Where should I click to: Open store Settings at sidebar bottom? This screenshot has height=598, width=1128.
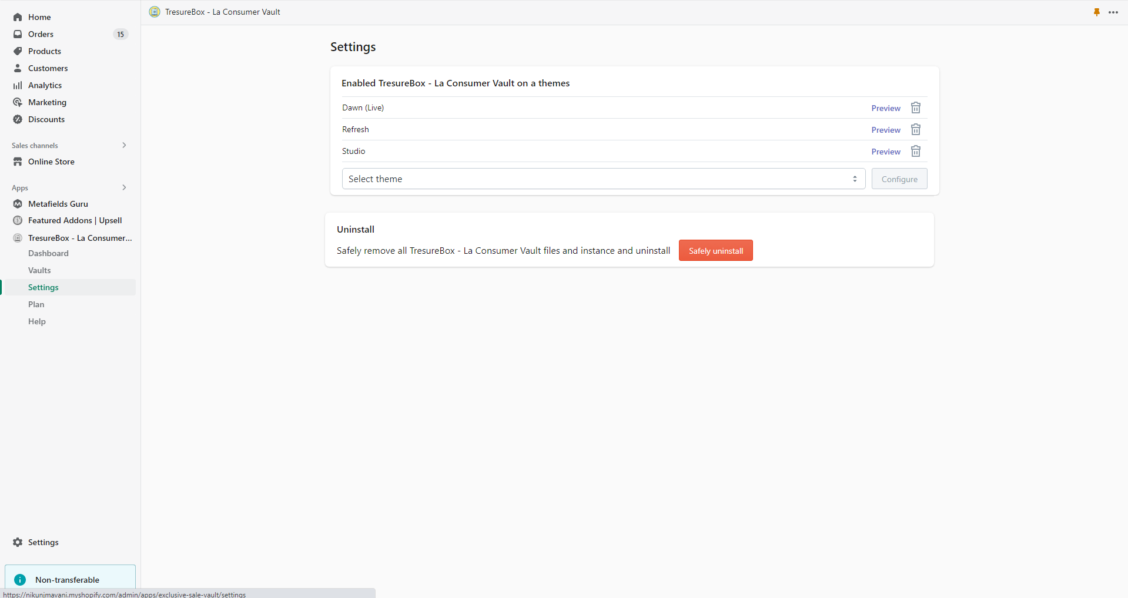pyautogui.click(x=43, y=542)
